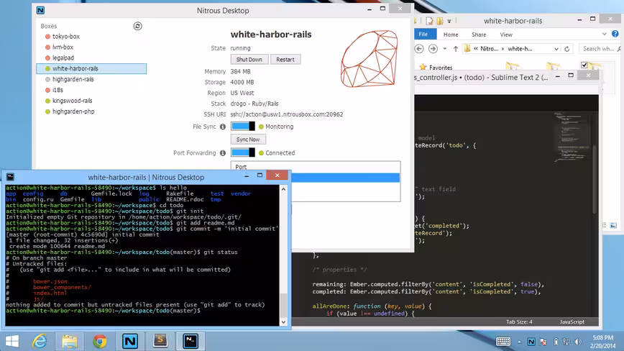Open File Explorer from taskbar
Screen dimensions: 624x351
[x=70, y=341]
